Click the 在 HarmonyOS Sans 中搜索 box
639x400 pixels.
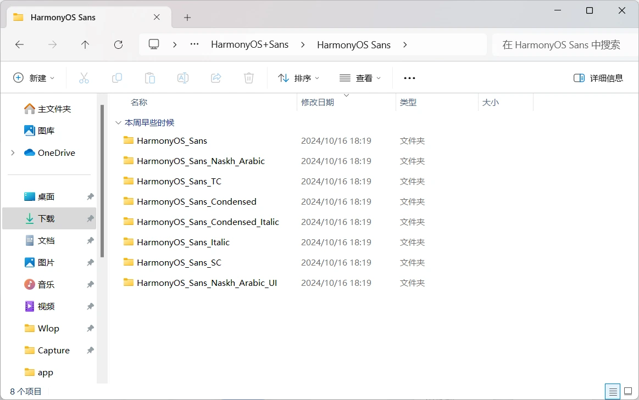pos(565,45)
